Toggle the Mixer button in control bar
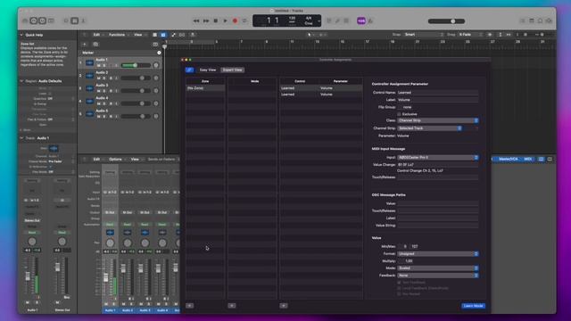The width and height of the screenshot is (571, 321). coord(75,21)
